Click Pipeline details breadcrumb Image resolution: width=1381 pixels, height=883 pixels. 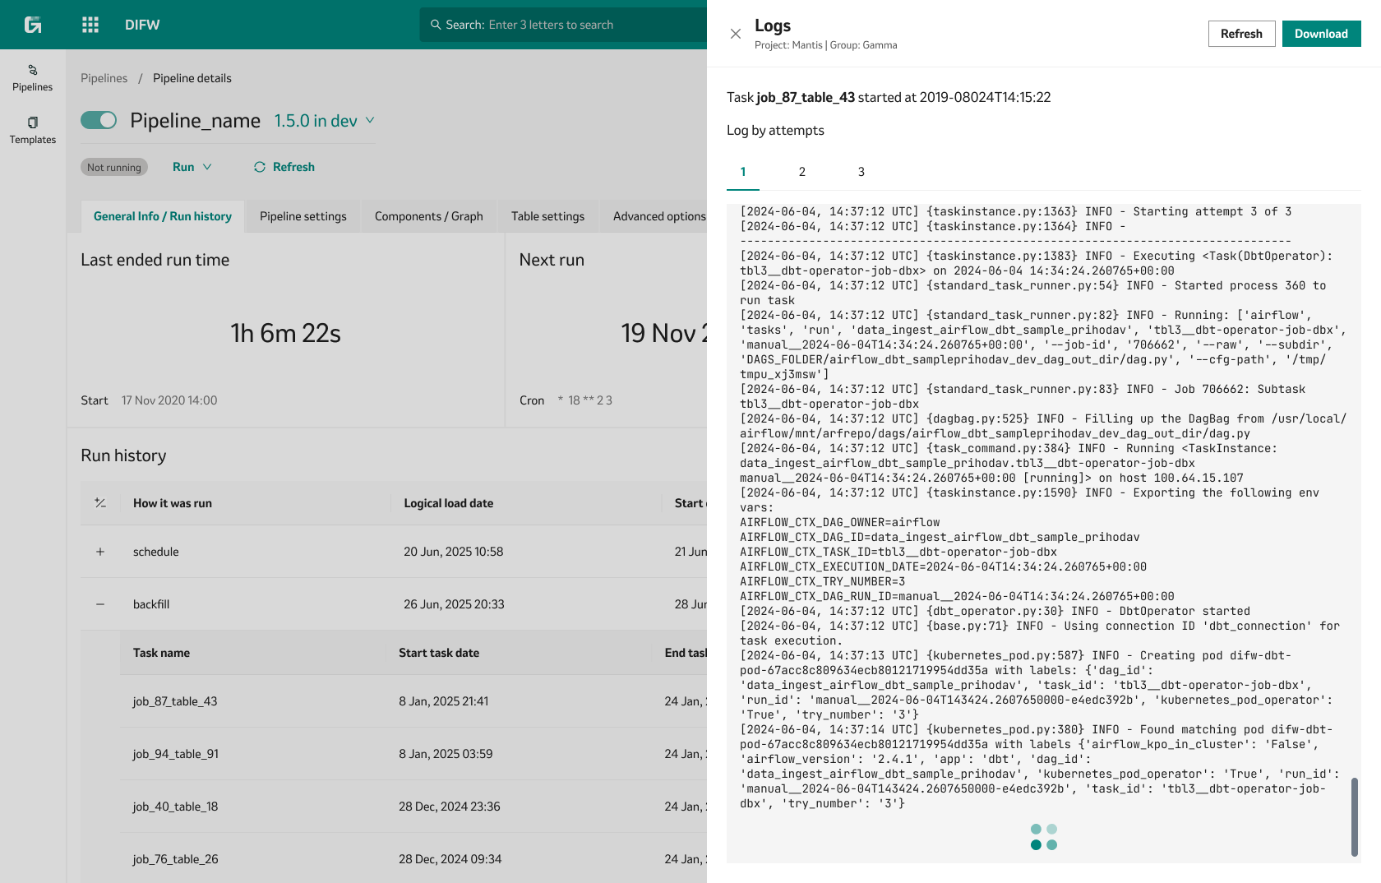[x=192, y=78]
